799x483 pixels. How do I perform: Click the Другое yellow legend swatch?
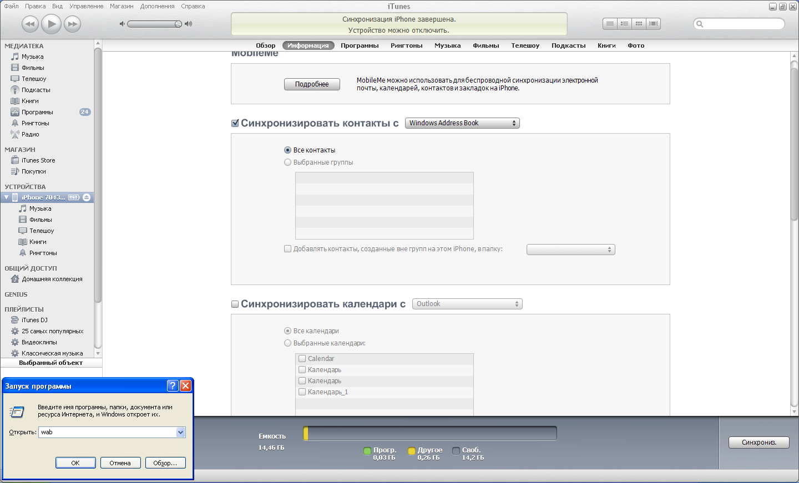coord(412,451)
